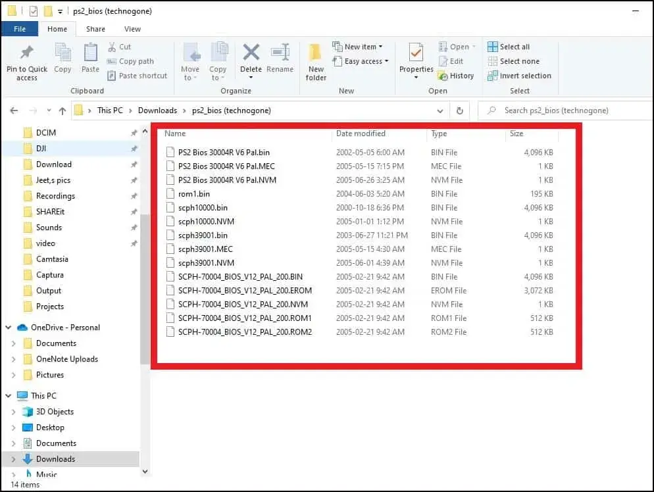Click the Copy icon in Clipboard group
The width and height of the screenshot is (654, 492).
click(x=63, y=53)
